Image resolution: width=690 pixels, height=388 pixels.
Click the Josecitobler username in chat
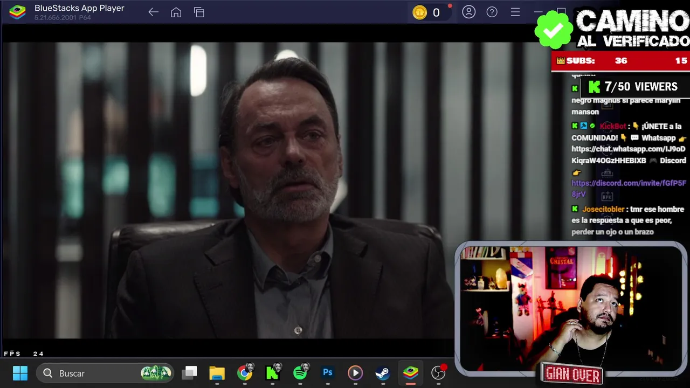(x=603, y=209)
